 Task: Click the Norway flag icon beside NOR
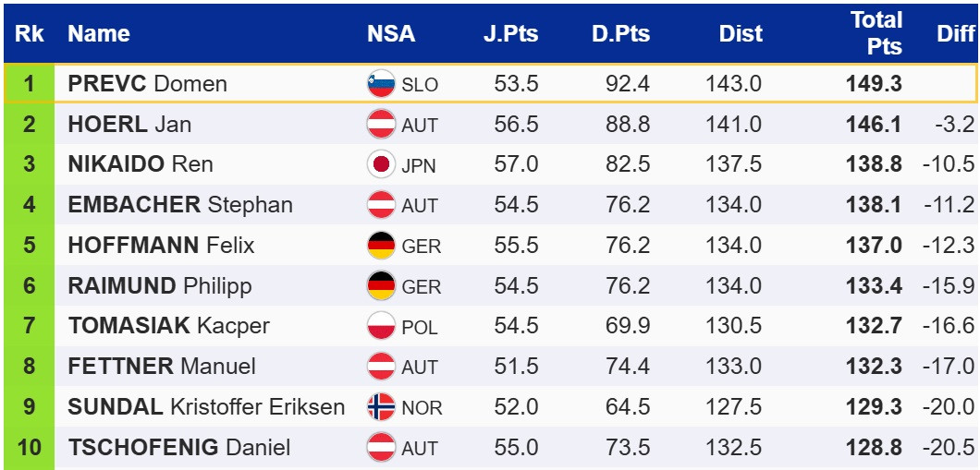[381, 406]
